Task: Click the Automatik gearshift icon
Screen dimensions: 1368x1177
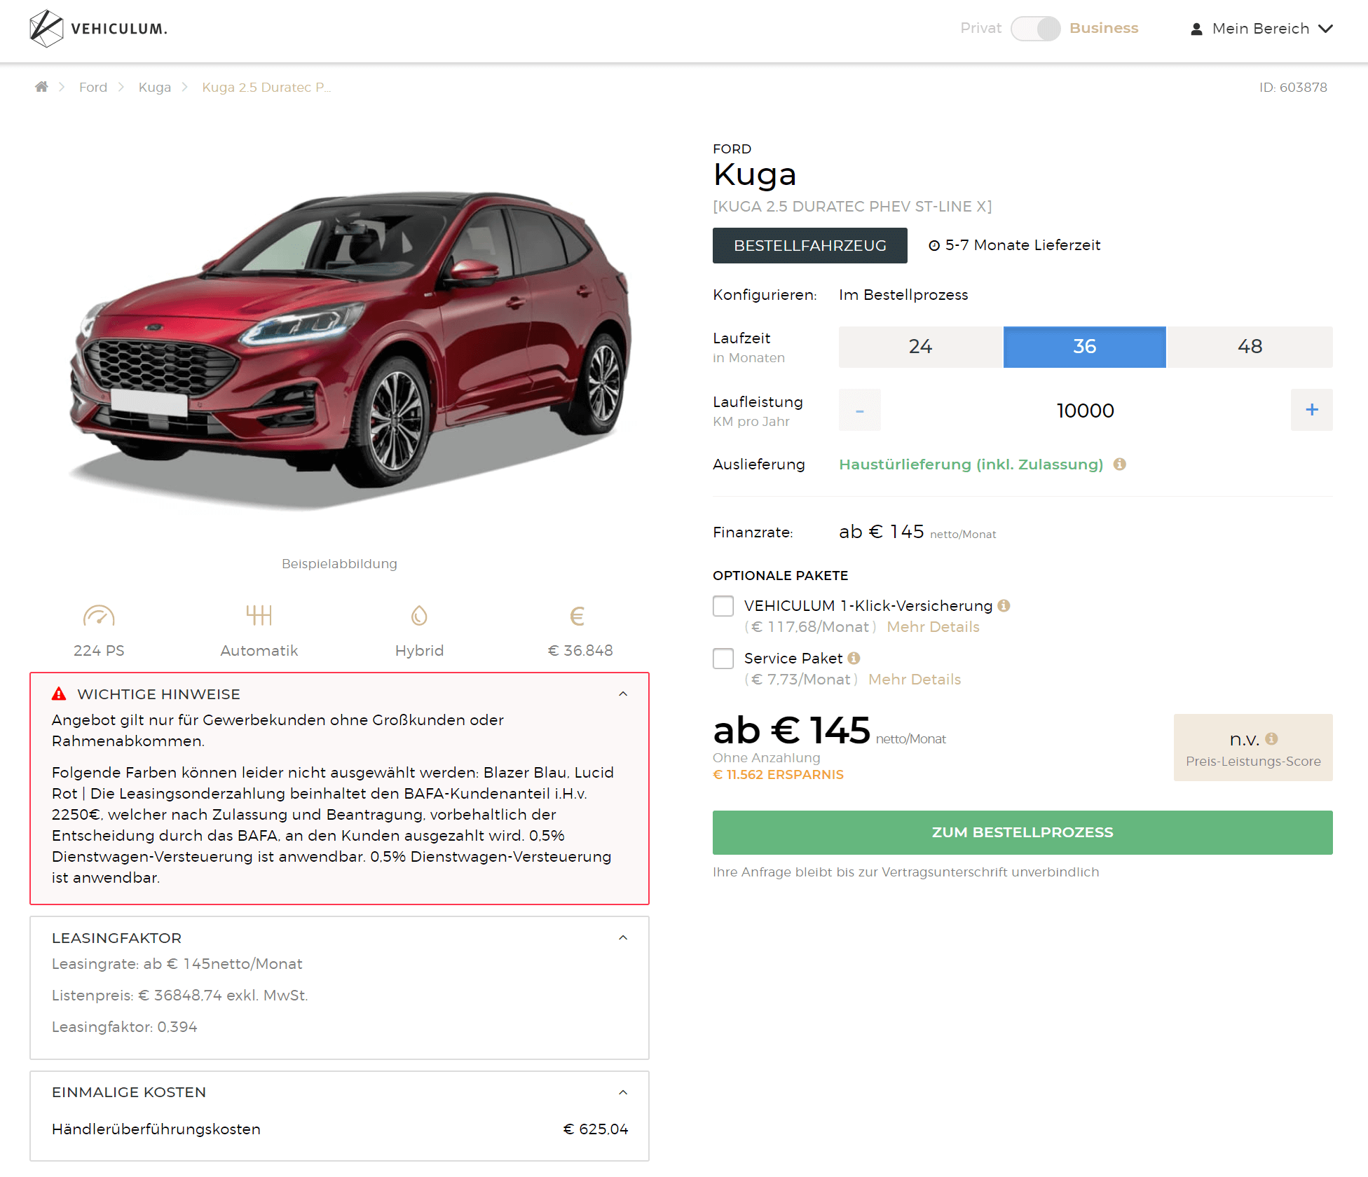Action: (259, 615)
